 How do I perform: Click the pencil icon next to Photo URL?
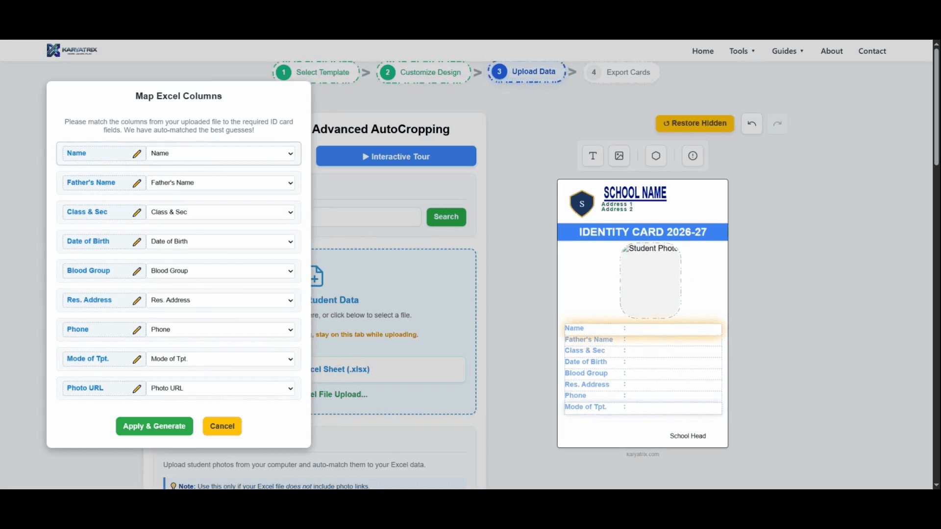(137, 389)
